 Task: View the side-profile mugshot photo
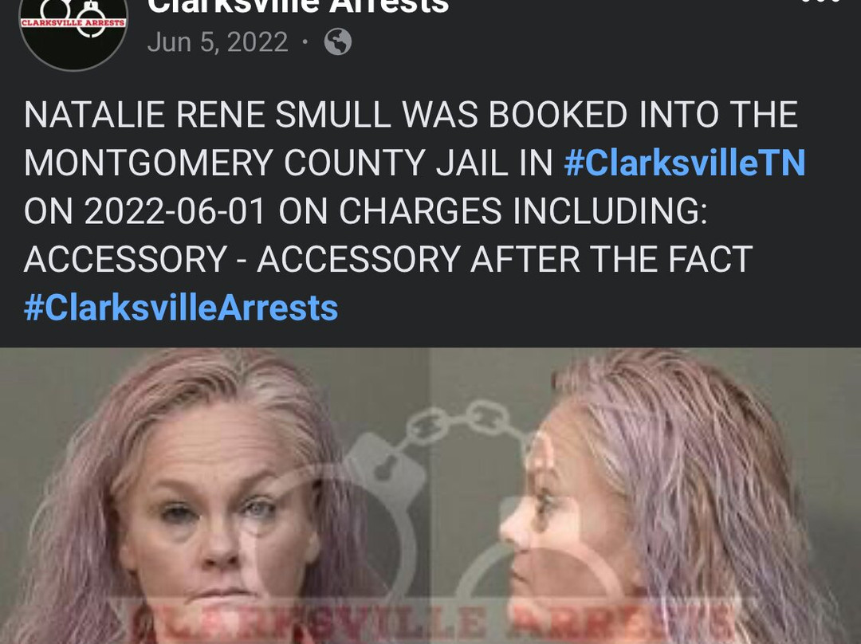pos(646,496)
